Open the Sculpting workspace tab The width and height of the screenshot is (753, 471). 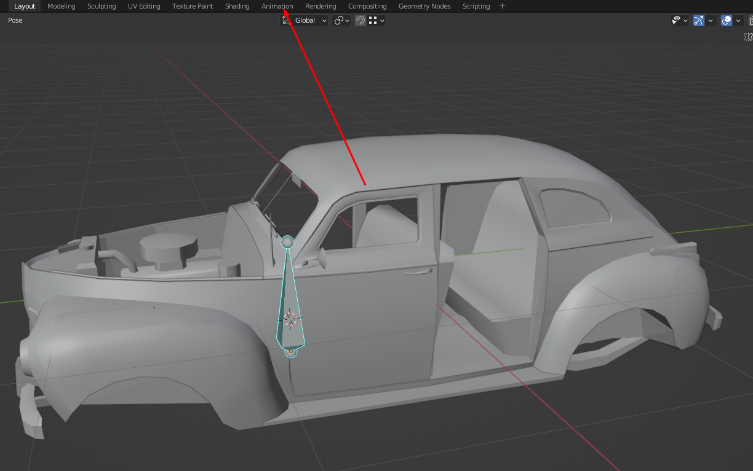pyautogui.click(x=102, y=6)
